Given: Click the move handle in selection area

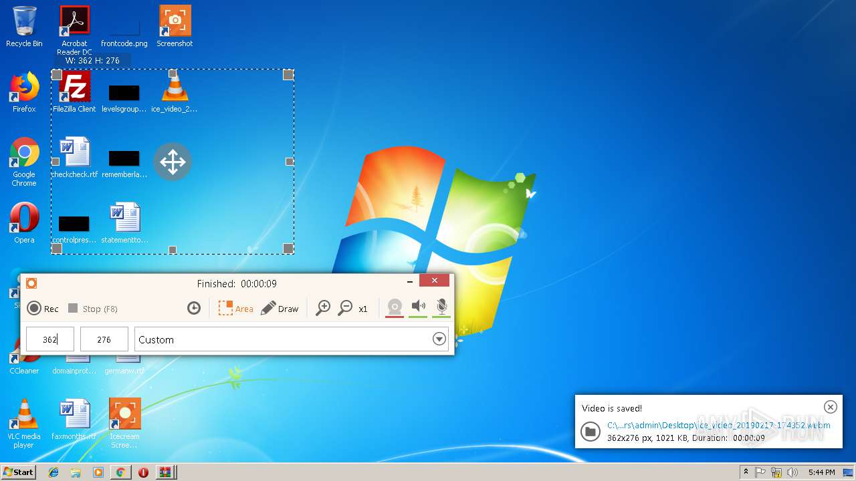Looking at the screenshot, I should tap(173, 162).
